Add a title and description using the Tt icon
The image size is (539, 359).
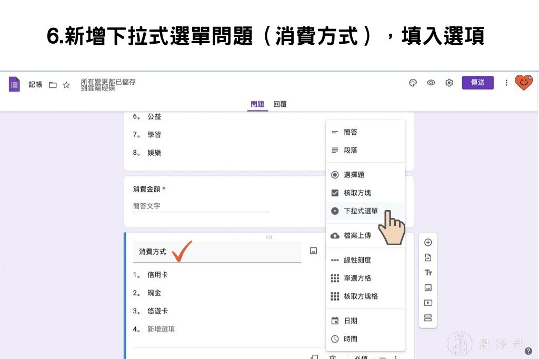point(428,273)
